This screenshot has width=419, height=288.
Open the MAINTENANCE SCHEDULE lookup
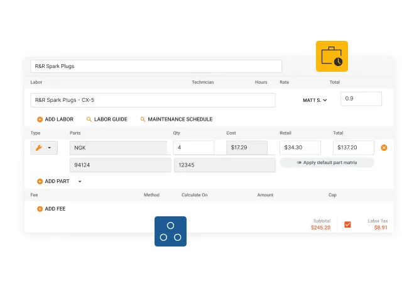[177, 119]
